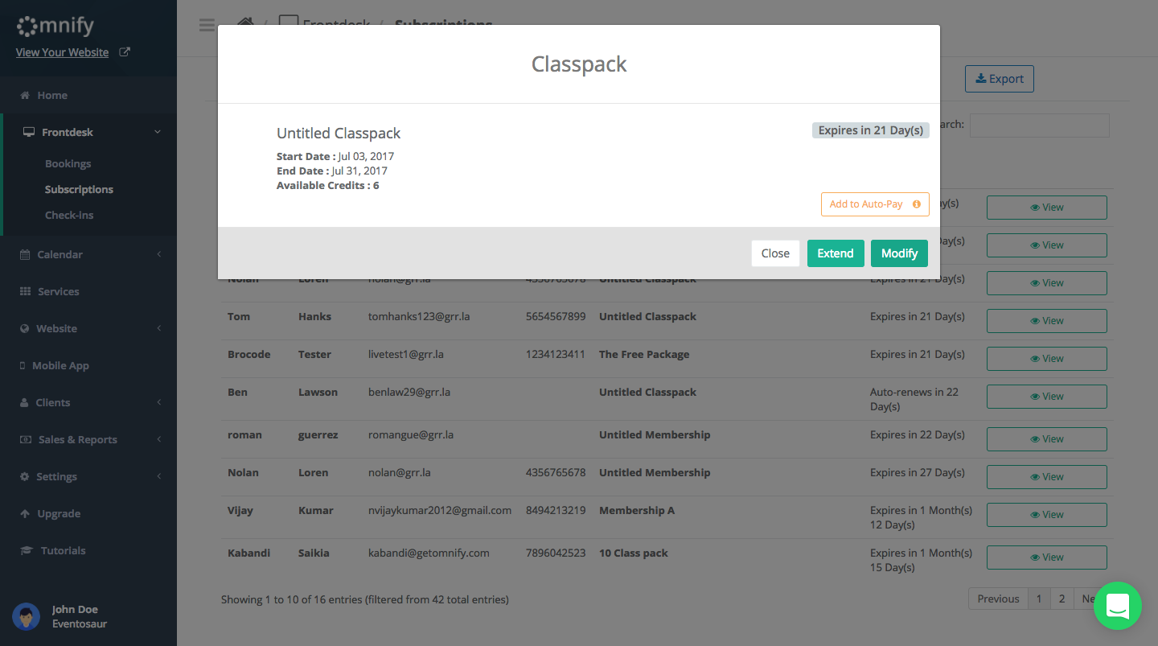Image resolution: width=1158 pixels, height=646 pixels.
Task: Expand the Sales & Reports chevron
Action: 158,439
